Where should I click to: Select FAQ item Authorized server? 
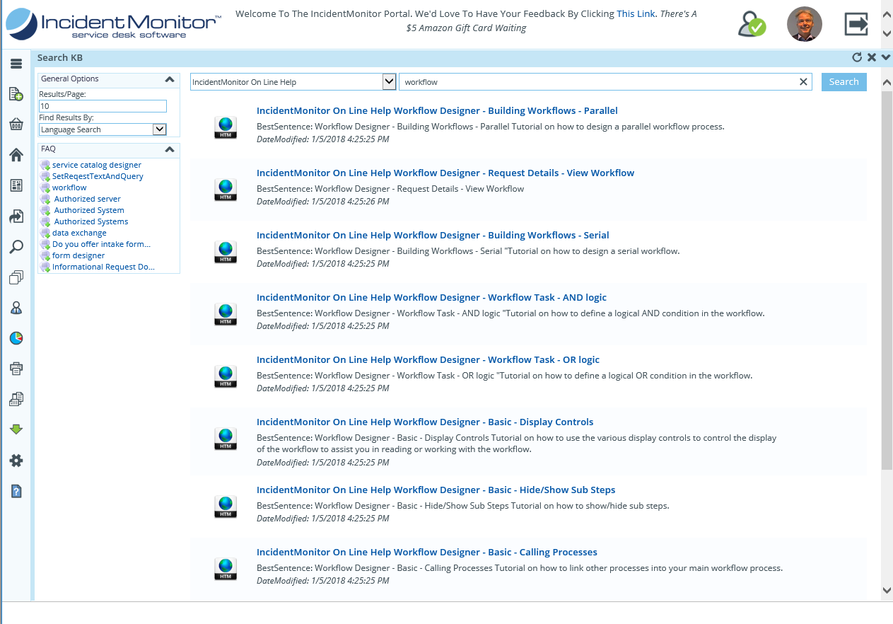point(88,199)
